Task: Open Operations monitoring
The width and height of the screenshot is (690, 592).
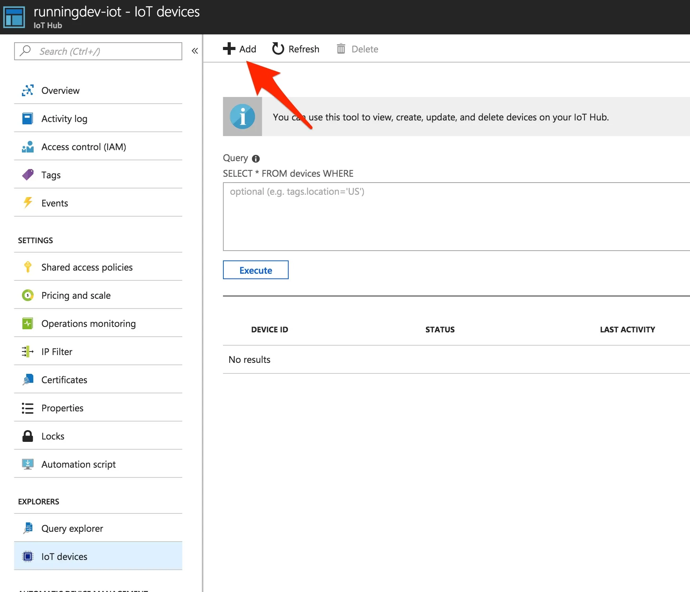Action: [98, 323]
